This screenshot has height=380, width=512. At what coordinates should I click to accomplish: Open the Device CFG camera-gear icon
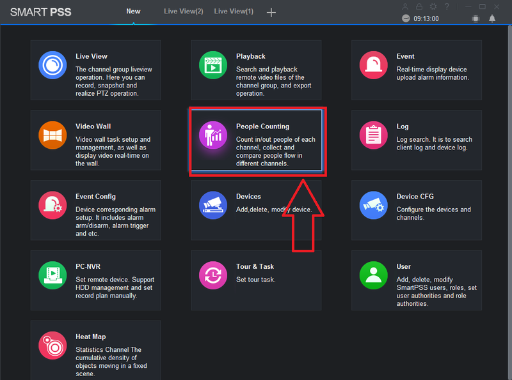(x=373, y=205)
